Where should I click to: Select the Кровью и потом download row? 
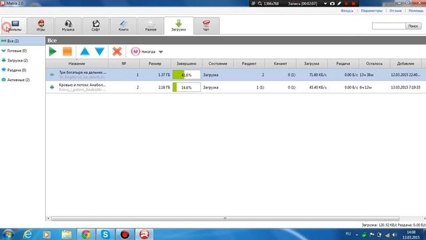click(x=236, y=87)
